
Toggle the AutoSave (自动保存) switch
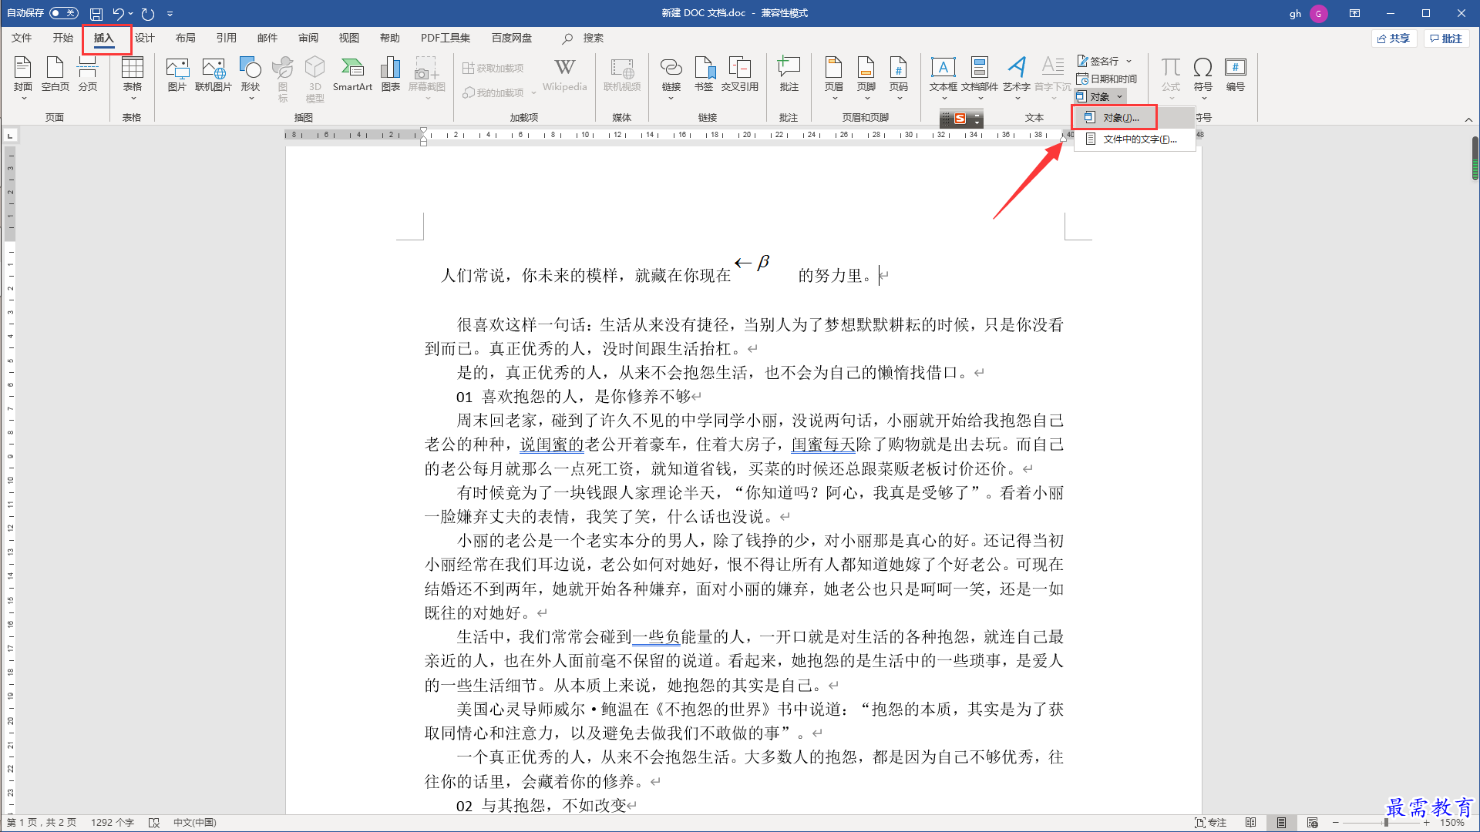click(64, 13)
